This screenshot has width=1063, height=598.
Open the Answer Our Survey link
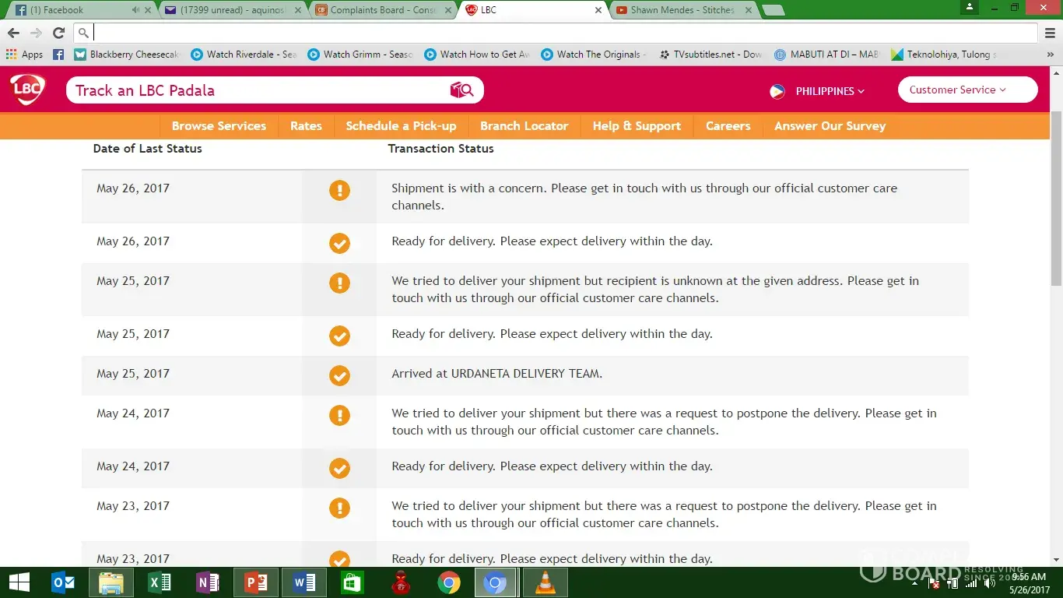point(830,126)
